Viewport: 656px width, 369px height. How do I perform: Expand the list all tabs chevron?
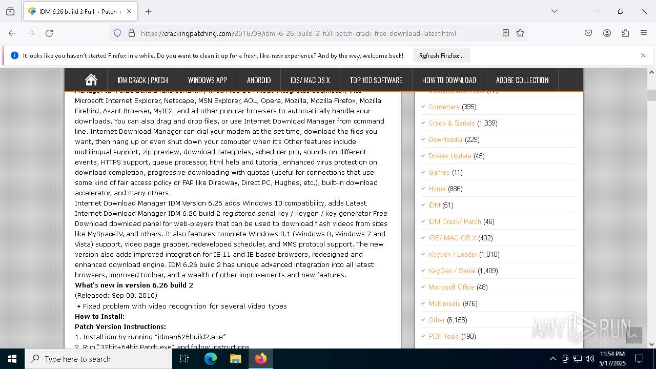click(x=554, y=11)
